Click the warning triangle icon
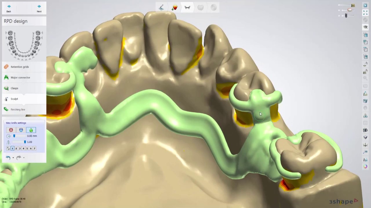Viewport: 371px width, 208px height. pyautogui.click(x=365, y=116)
